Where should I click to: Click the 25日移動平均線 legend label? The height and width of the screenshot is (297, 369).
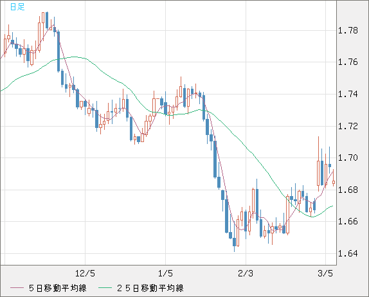(x=150, y=288)
